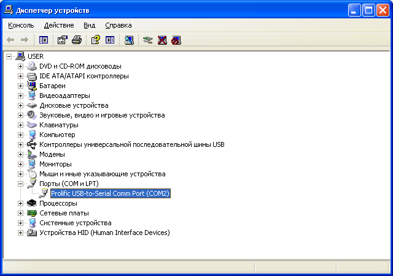393x276 pixels.
Task: Expand the Батареи category
Action: pyautogui.click(x=20, y=86)
